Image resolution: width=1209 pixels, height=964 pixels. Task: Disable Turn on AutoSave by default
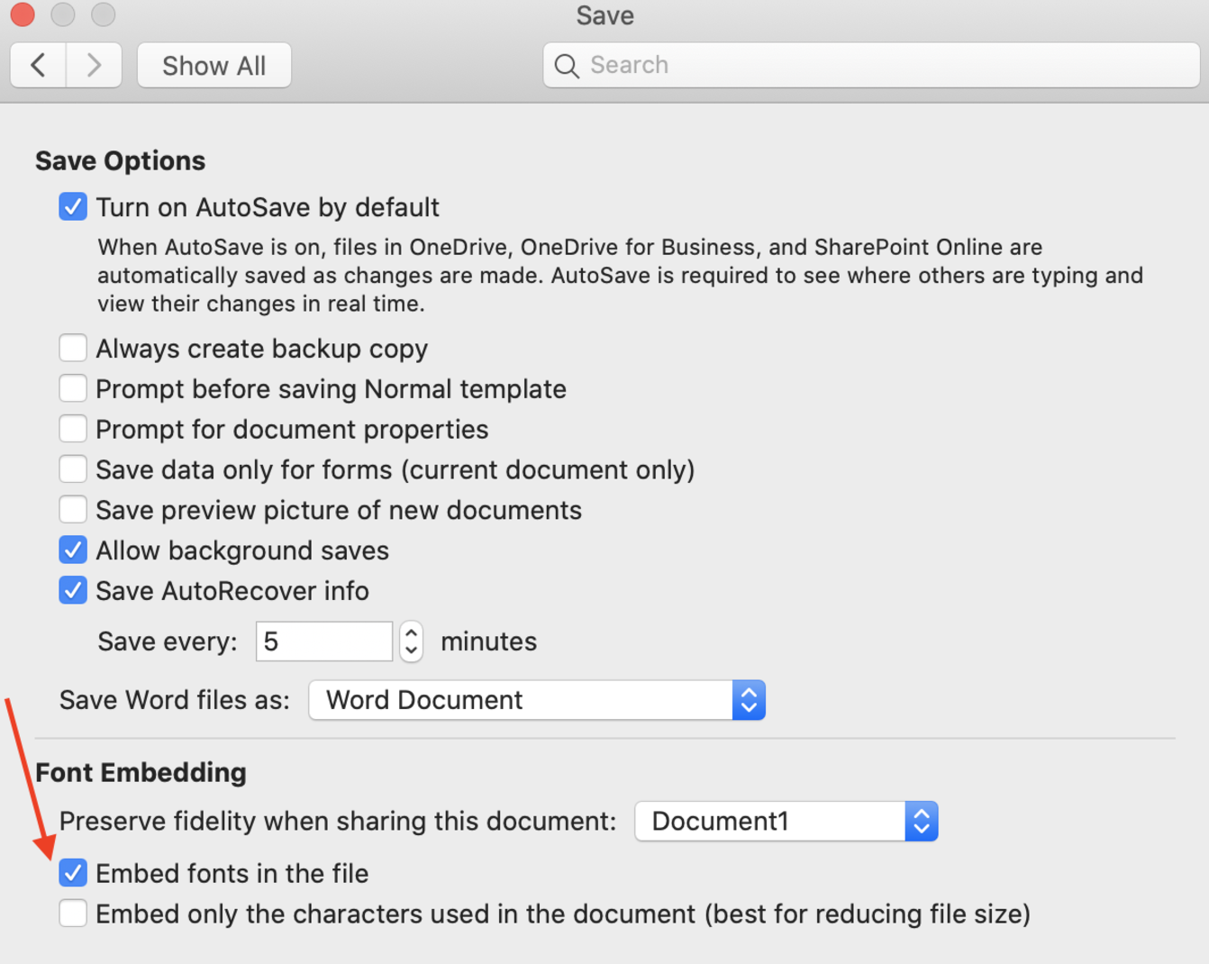(73, 206)
